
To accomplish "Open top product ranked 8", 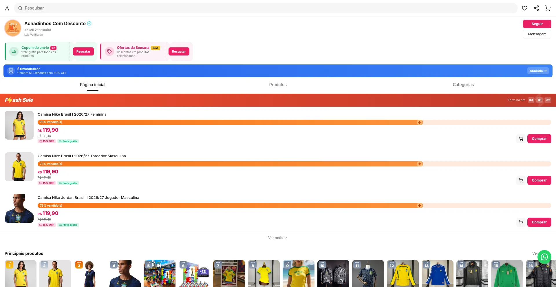I will click(264, 273).
